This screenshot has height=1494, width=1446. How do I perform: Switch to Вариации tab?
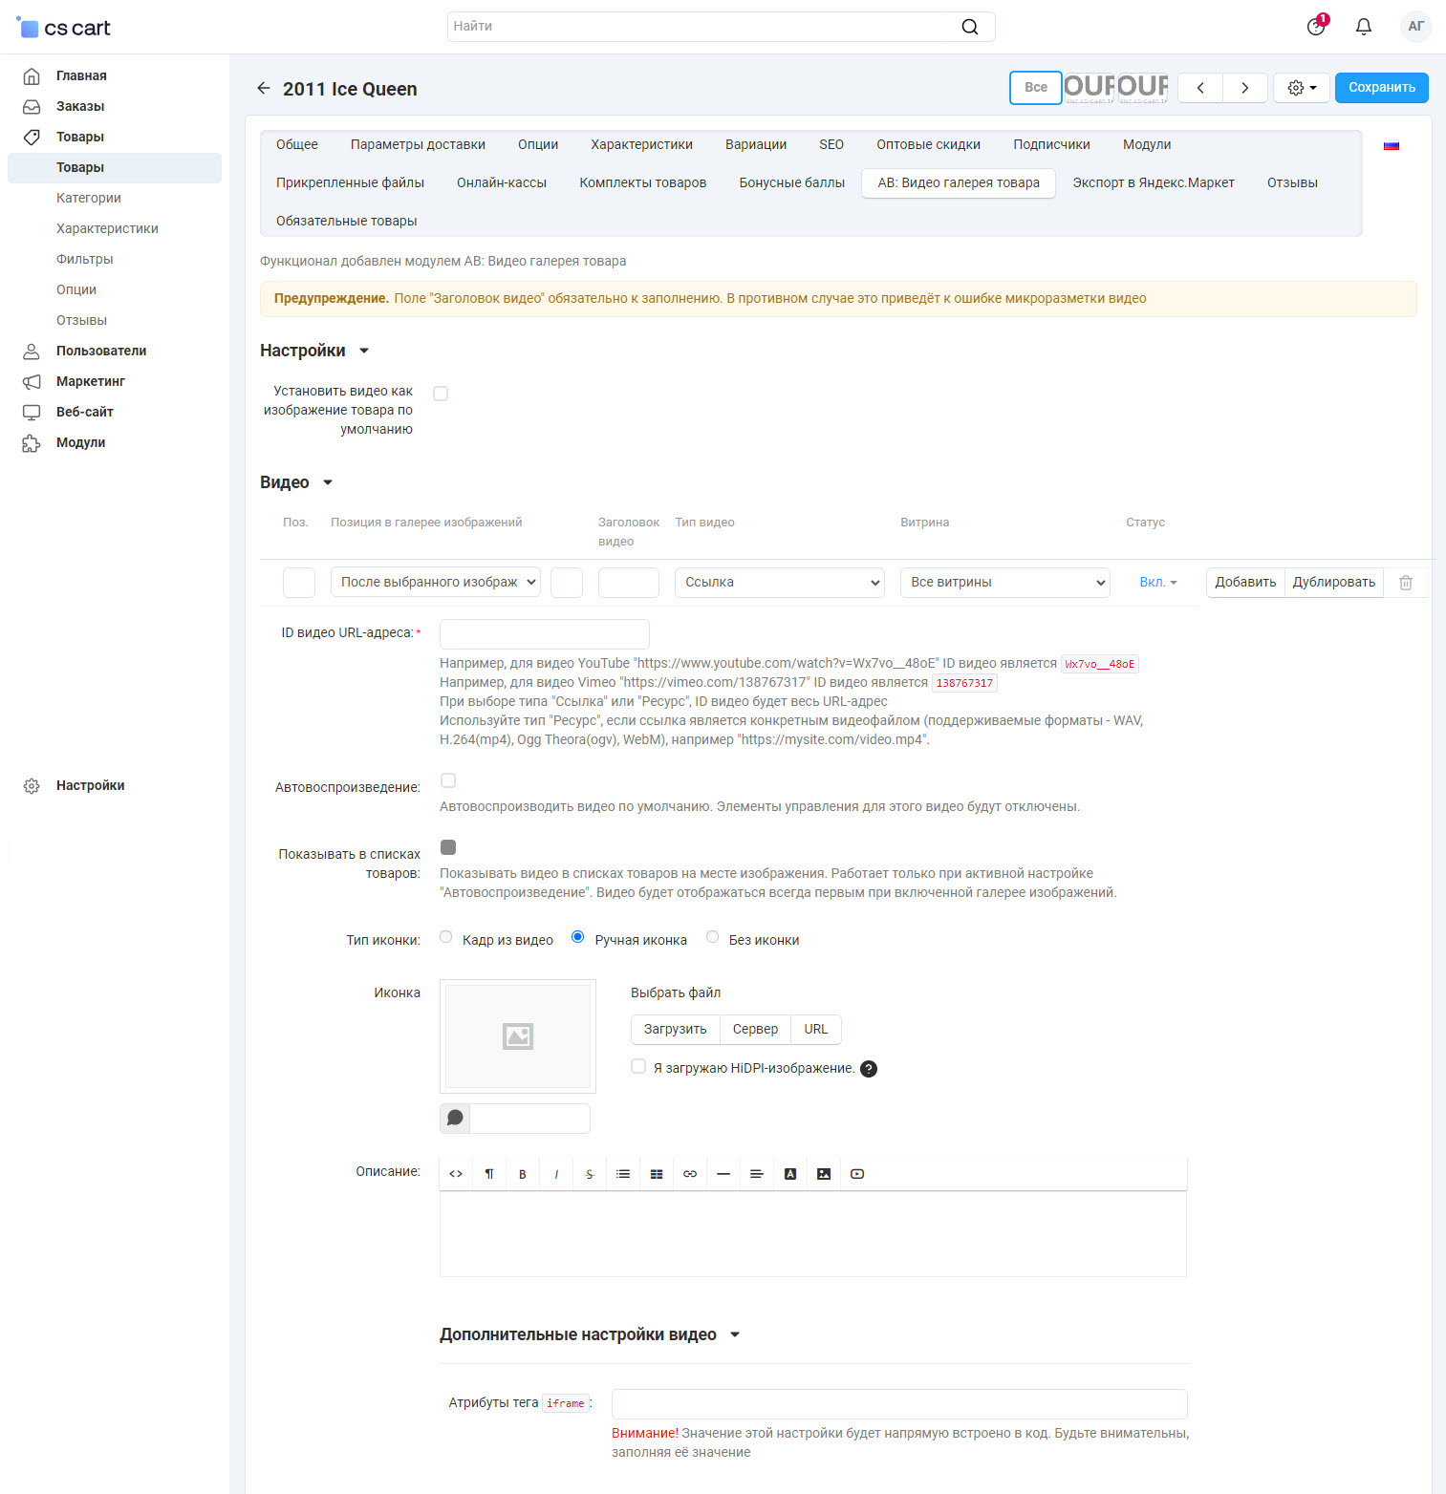[x=756, y=144]
